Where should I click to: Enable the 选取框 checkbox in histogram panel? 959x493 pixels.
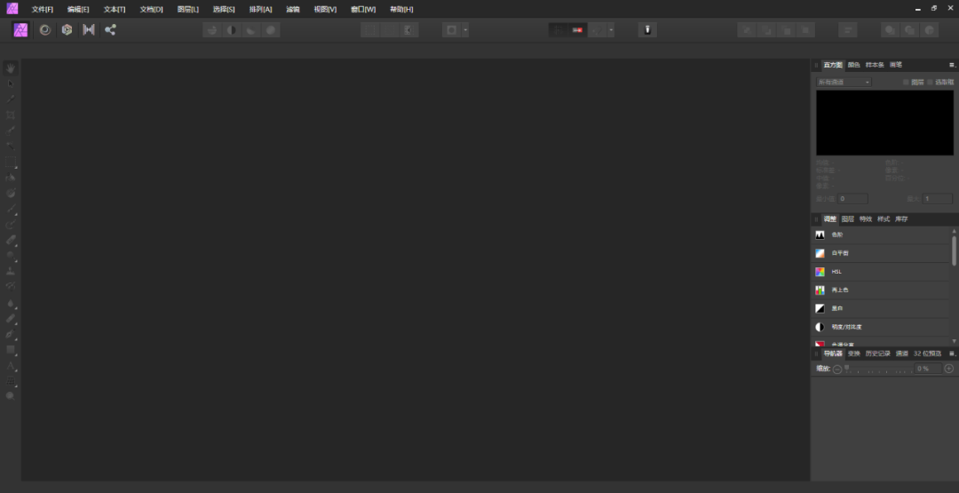coord(930,82)
